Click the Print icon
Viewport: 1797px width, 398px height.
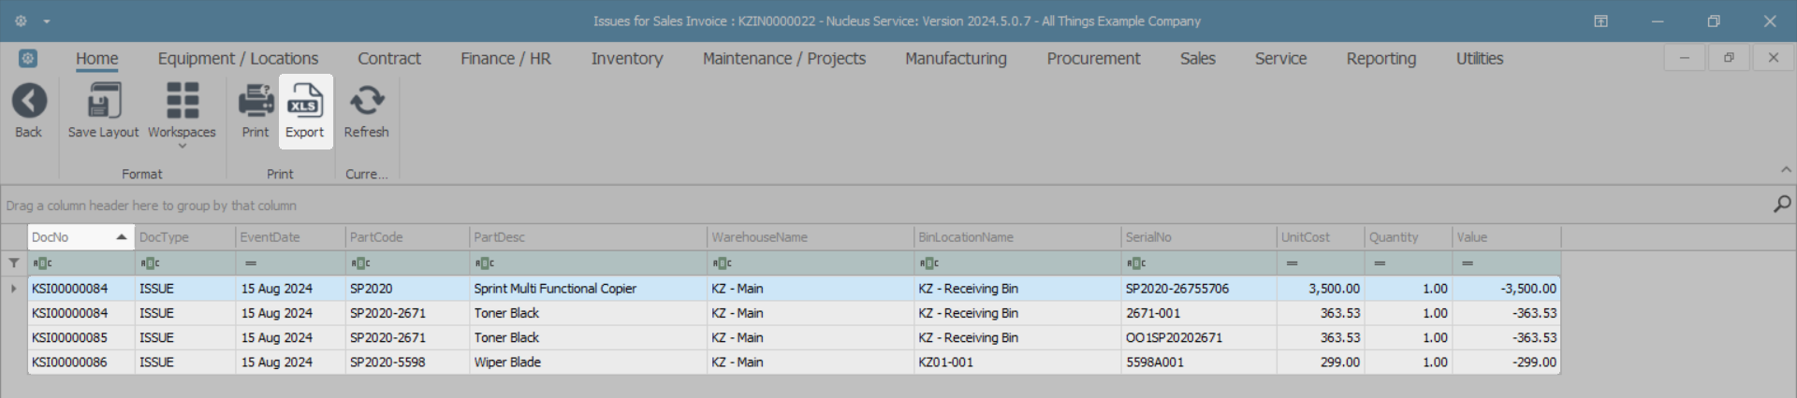point(256,102)
